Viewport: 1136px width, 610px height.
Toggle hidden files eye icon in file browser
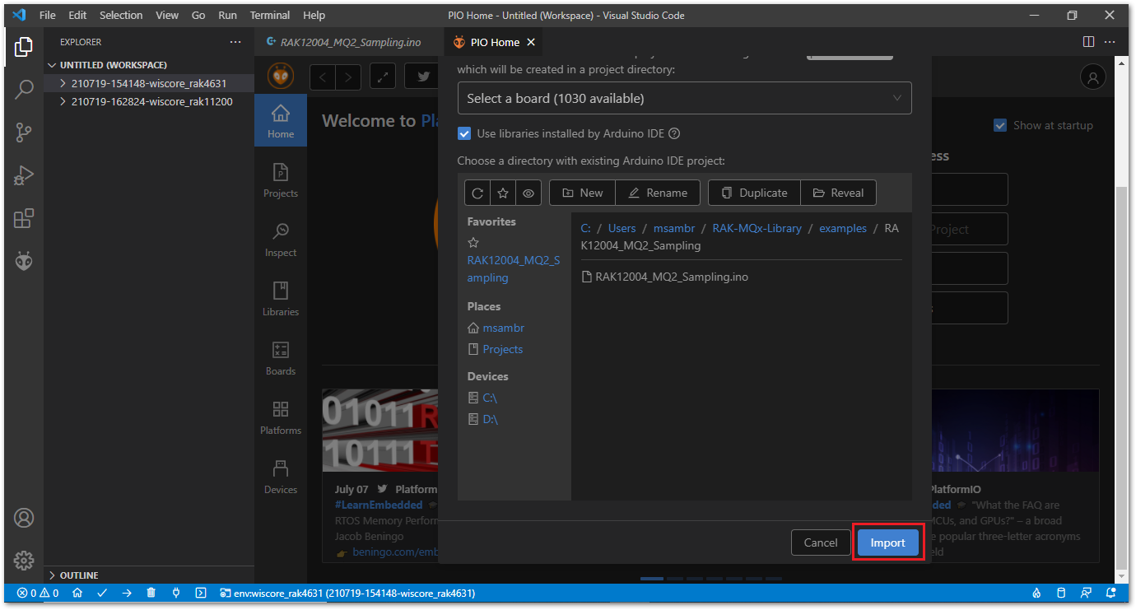[x=528, y=193]
